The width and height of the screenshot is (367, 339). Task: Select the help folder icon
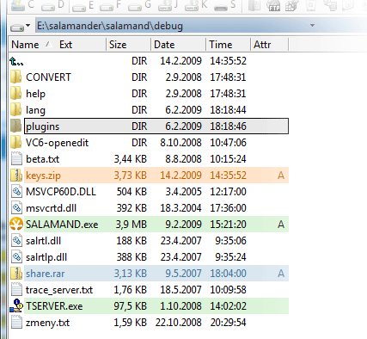16,94
